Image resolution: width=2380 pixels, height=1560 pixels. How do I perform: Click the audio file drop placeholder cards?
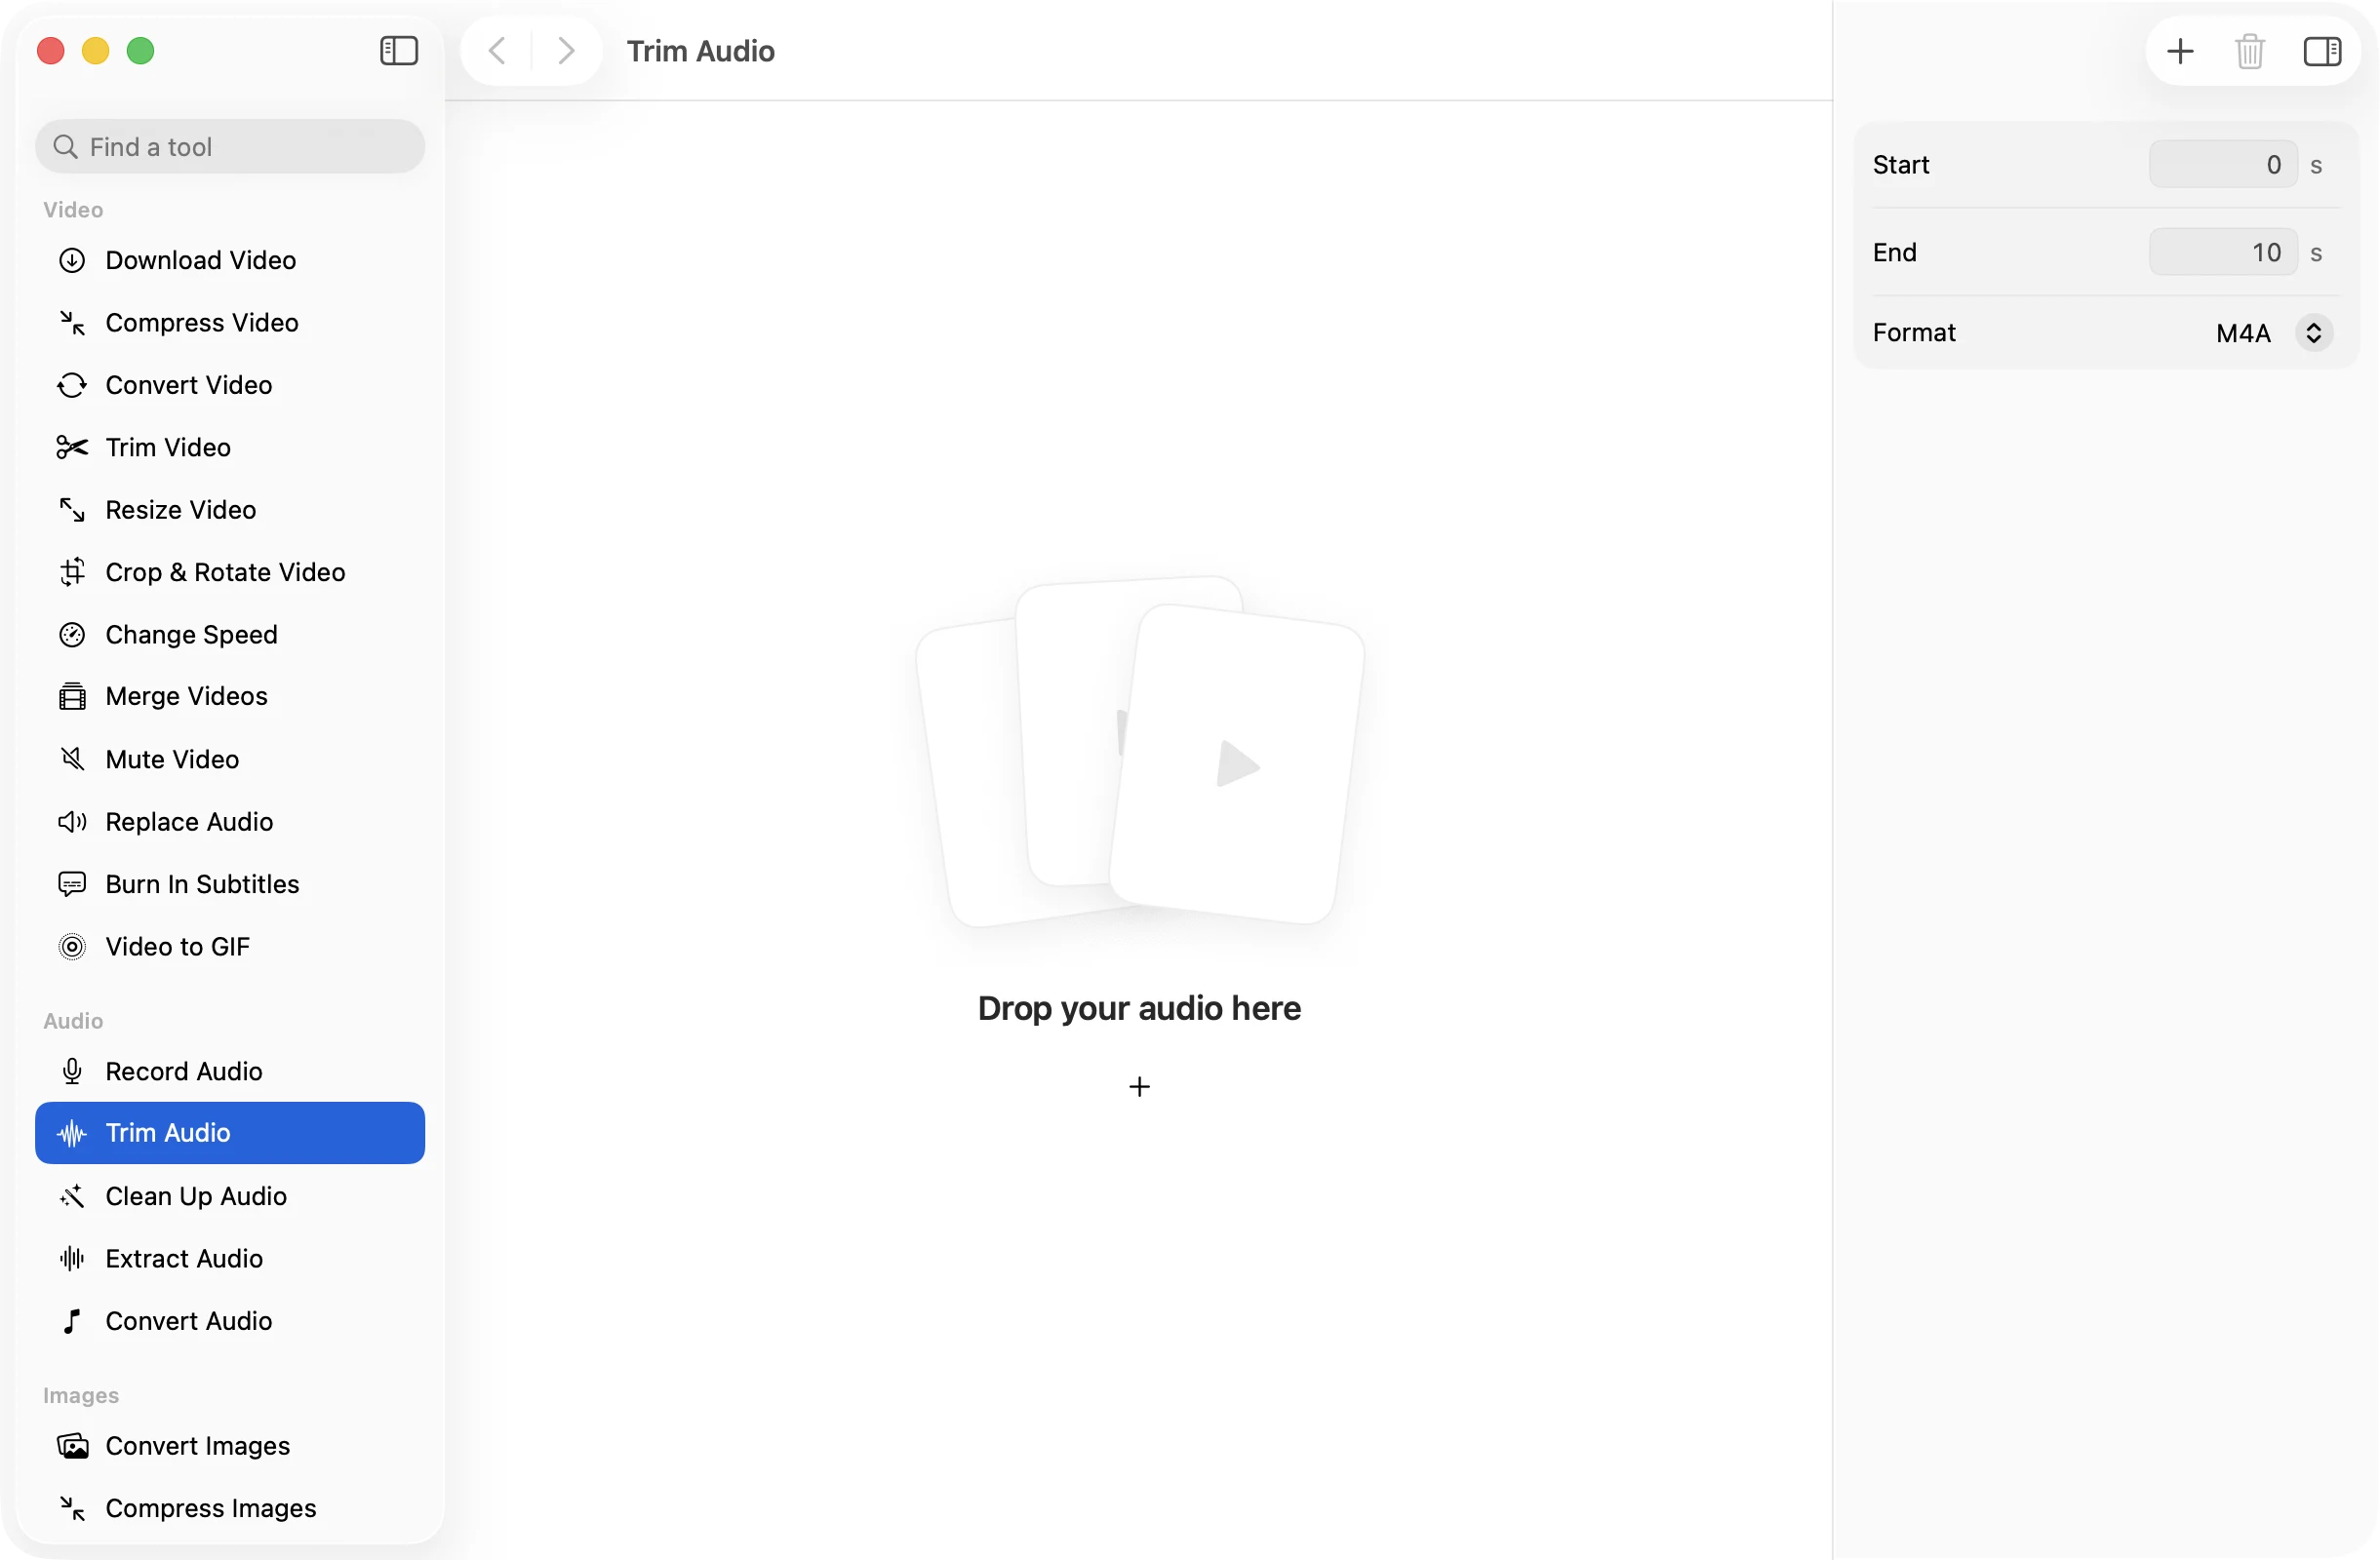1140,752
